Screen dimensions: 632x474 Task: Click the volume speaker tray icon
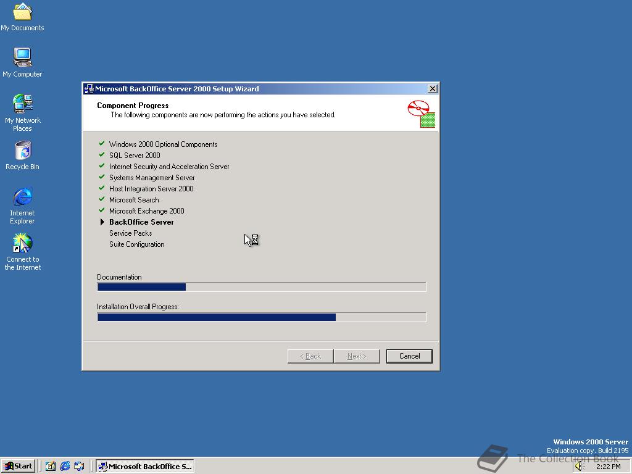(579, 467)
